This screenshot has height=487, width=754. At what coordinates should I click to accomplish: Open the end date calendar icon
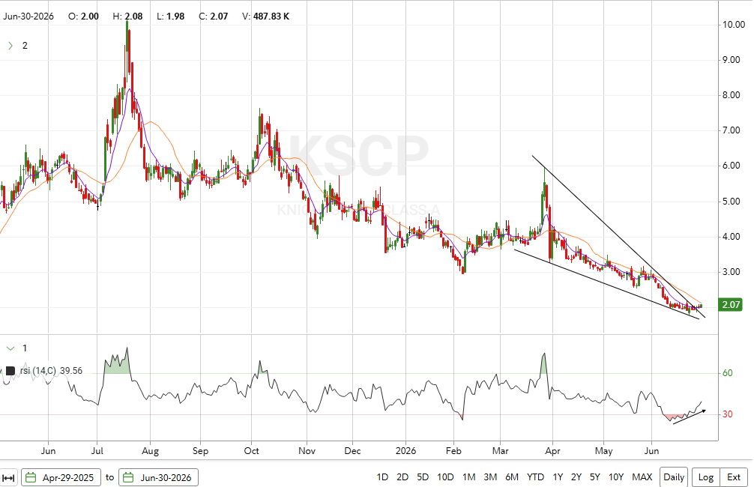pos(129,478)
